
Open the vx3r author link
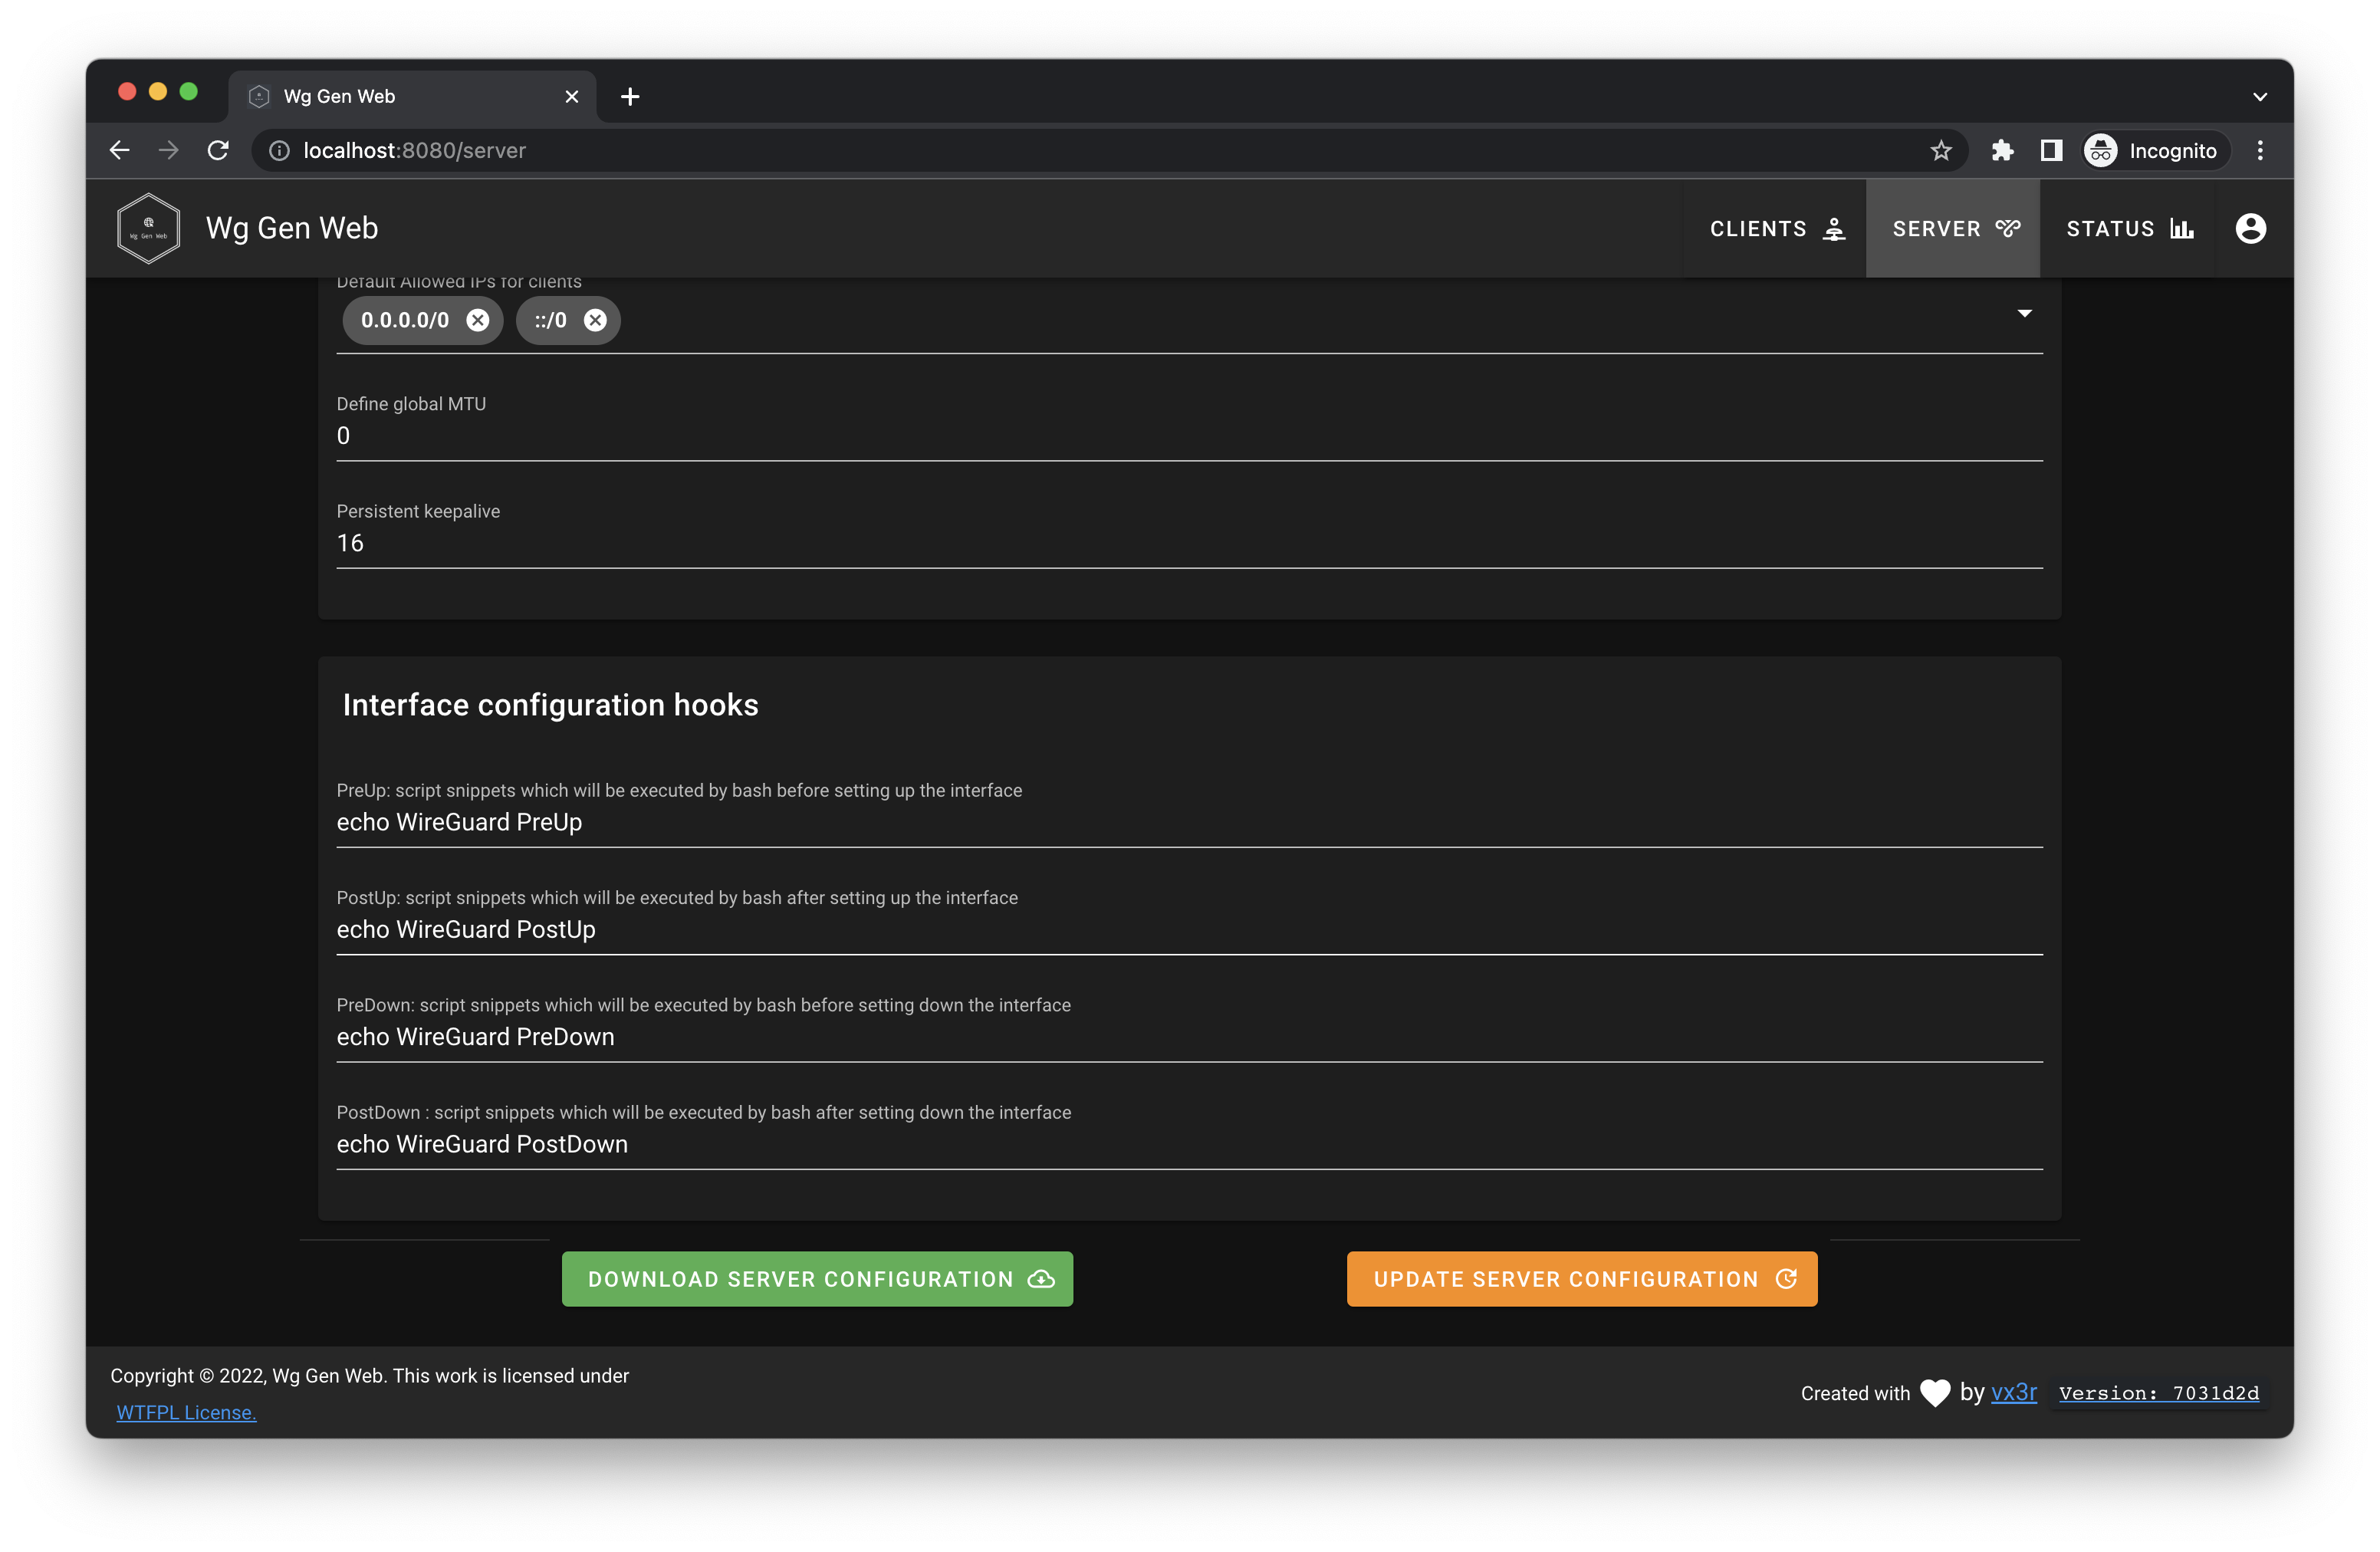pos(2013,1392)
